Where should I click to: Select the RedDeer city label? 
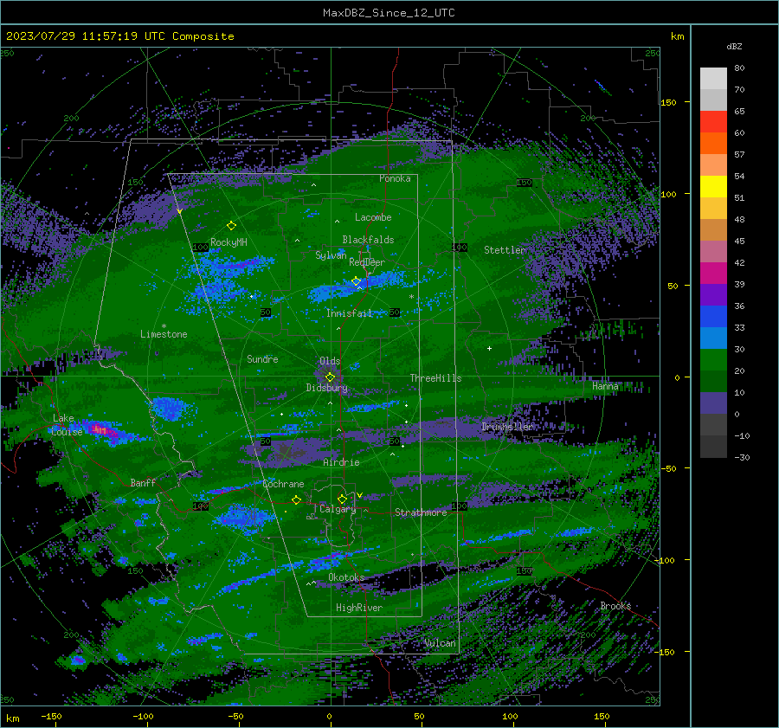pyautogui.click(x=367, y=262)
